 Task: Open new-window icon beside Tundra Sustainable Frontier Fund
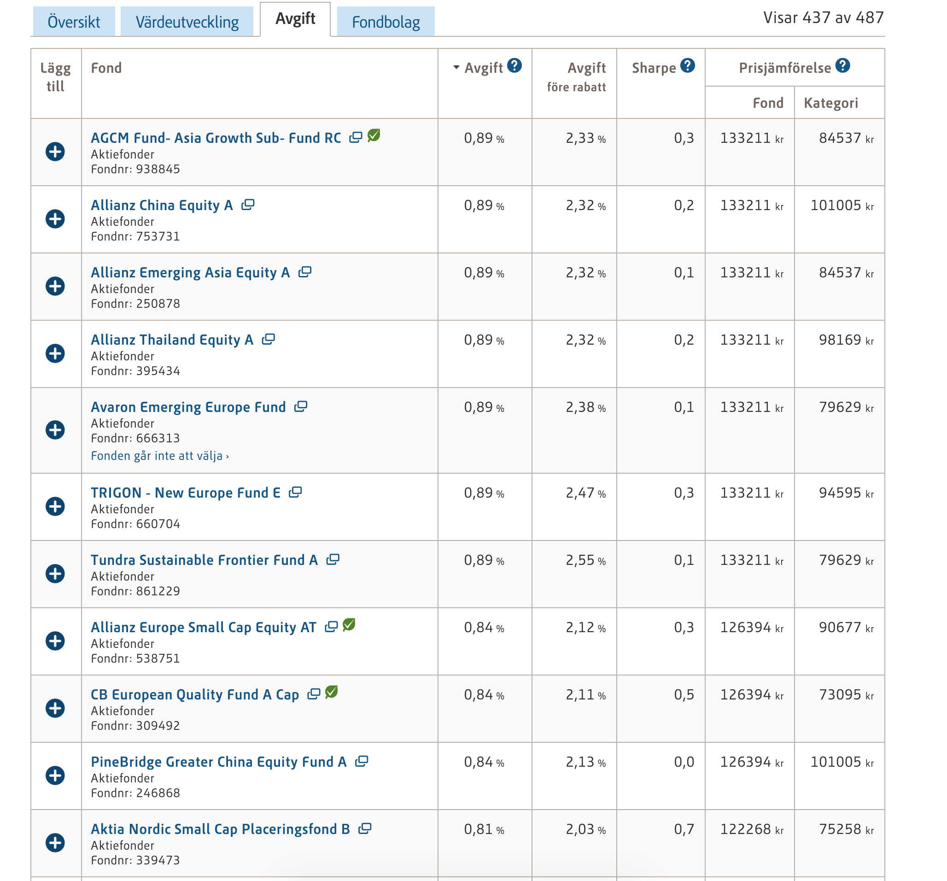[333, 559]
